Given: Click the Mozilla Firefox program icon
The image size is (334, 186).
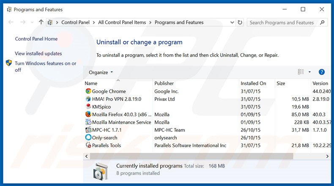Looking at the screenshot, I should click(88, 114).
